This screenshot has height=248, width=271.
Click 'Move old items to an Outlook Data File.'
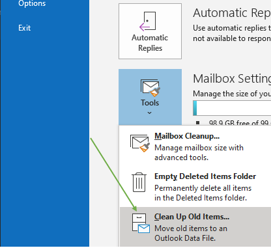point(191,233)
